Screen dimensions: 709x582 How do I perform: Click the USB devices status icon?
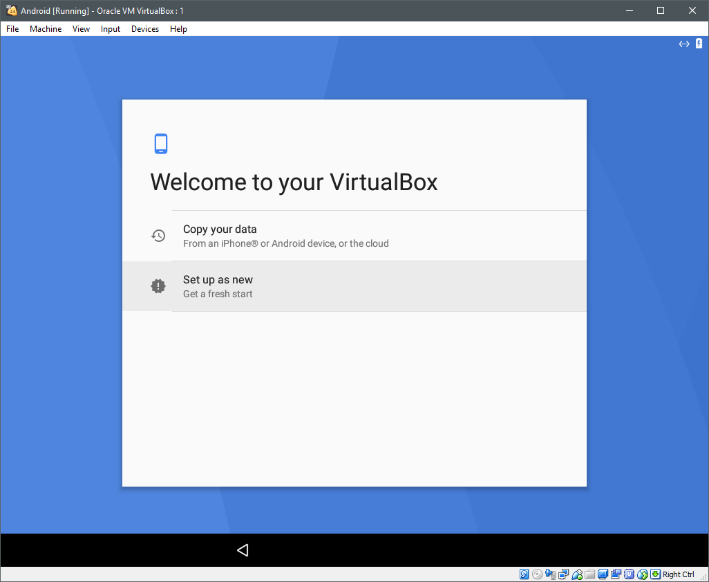click(577, 574)
